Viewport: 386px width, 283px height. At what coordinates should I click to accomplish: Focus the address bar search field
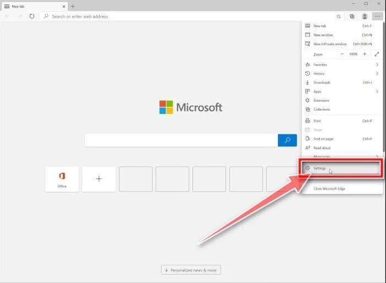pos(187,17)
